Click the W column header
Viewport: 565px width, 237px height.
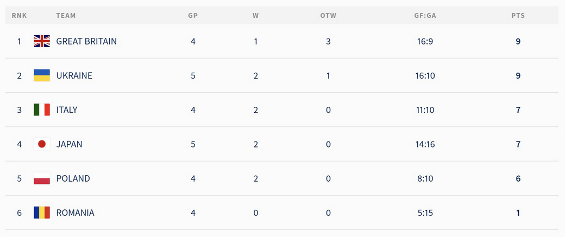click(x=255, y=16)
